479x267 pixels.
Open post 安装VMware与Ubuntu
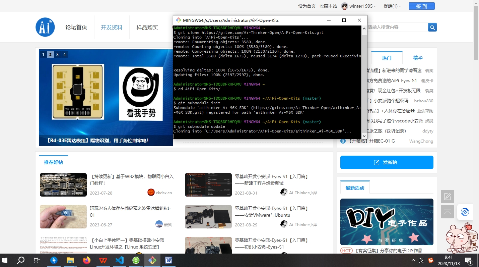coord(272,212)
